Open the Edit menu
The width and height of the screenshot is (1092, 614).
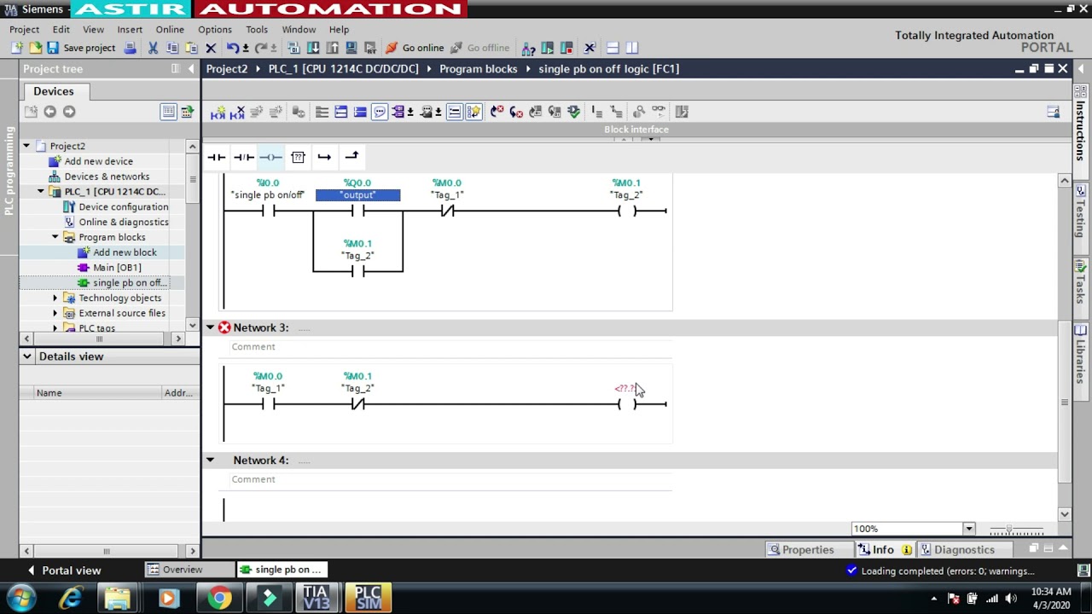[x=61, y=29]
